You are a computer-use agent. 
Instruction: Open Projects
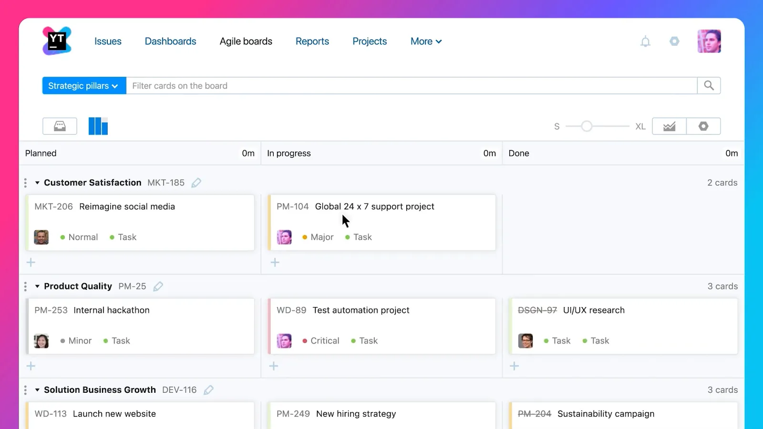(x=370, y=41)
